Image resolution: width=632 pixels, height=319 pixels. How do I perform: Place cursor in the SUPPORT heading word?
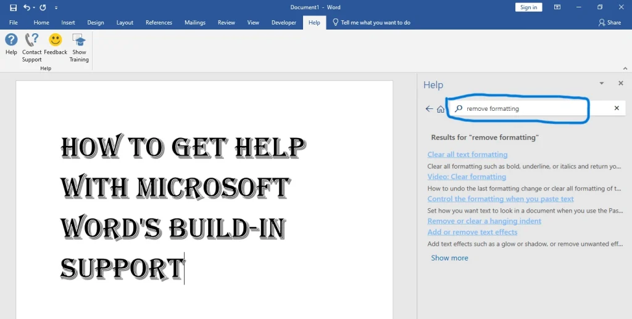[122, 269]
